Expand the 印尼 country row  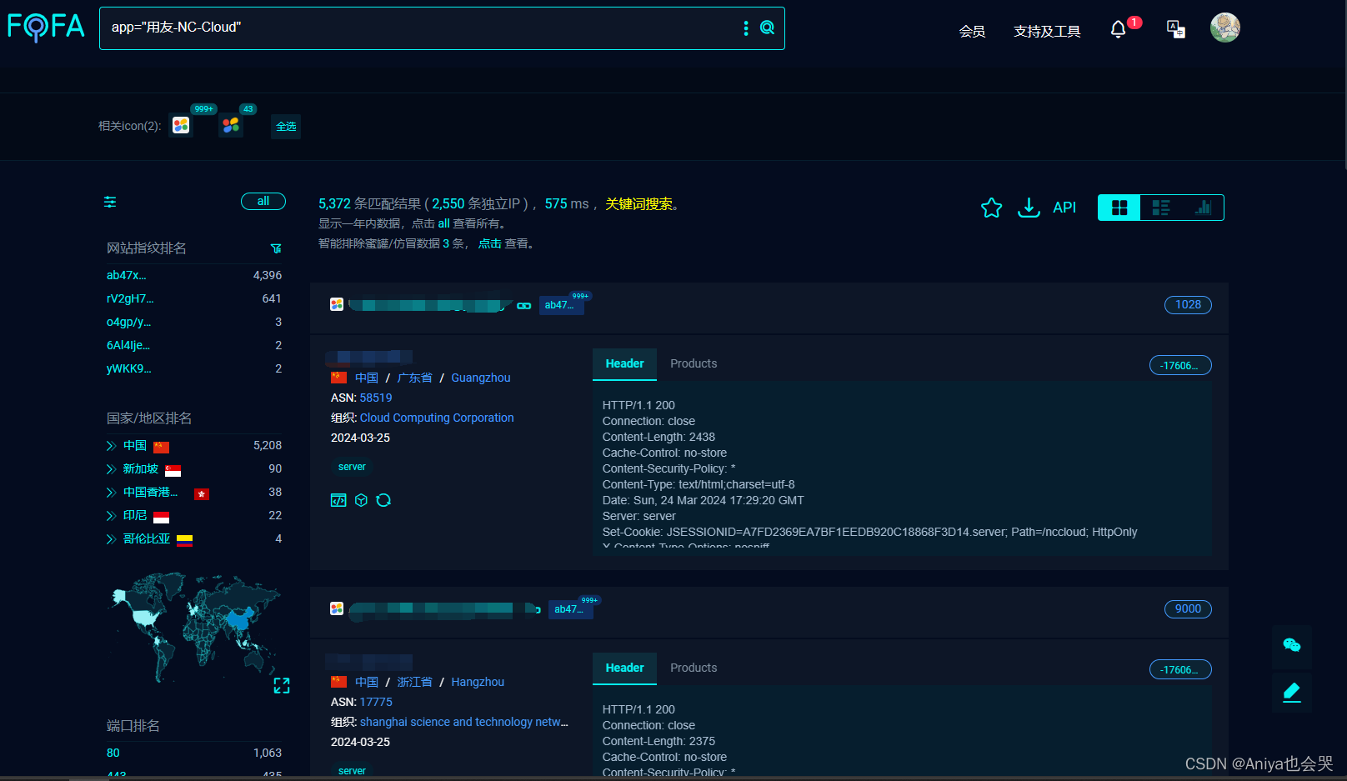point(111,516)
